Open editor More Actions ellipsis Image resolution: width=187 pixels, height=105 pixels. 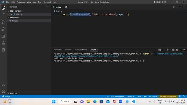click(x=183, y=7)
